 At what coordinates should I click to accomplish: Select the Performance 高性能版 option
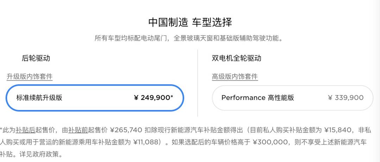258,98
